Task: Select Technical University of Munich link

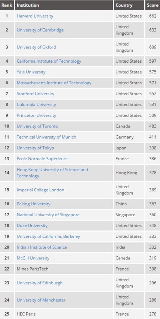Action: pos(46,137)
